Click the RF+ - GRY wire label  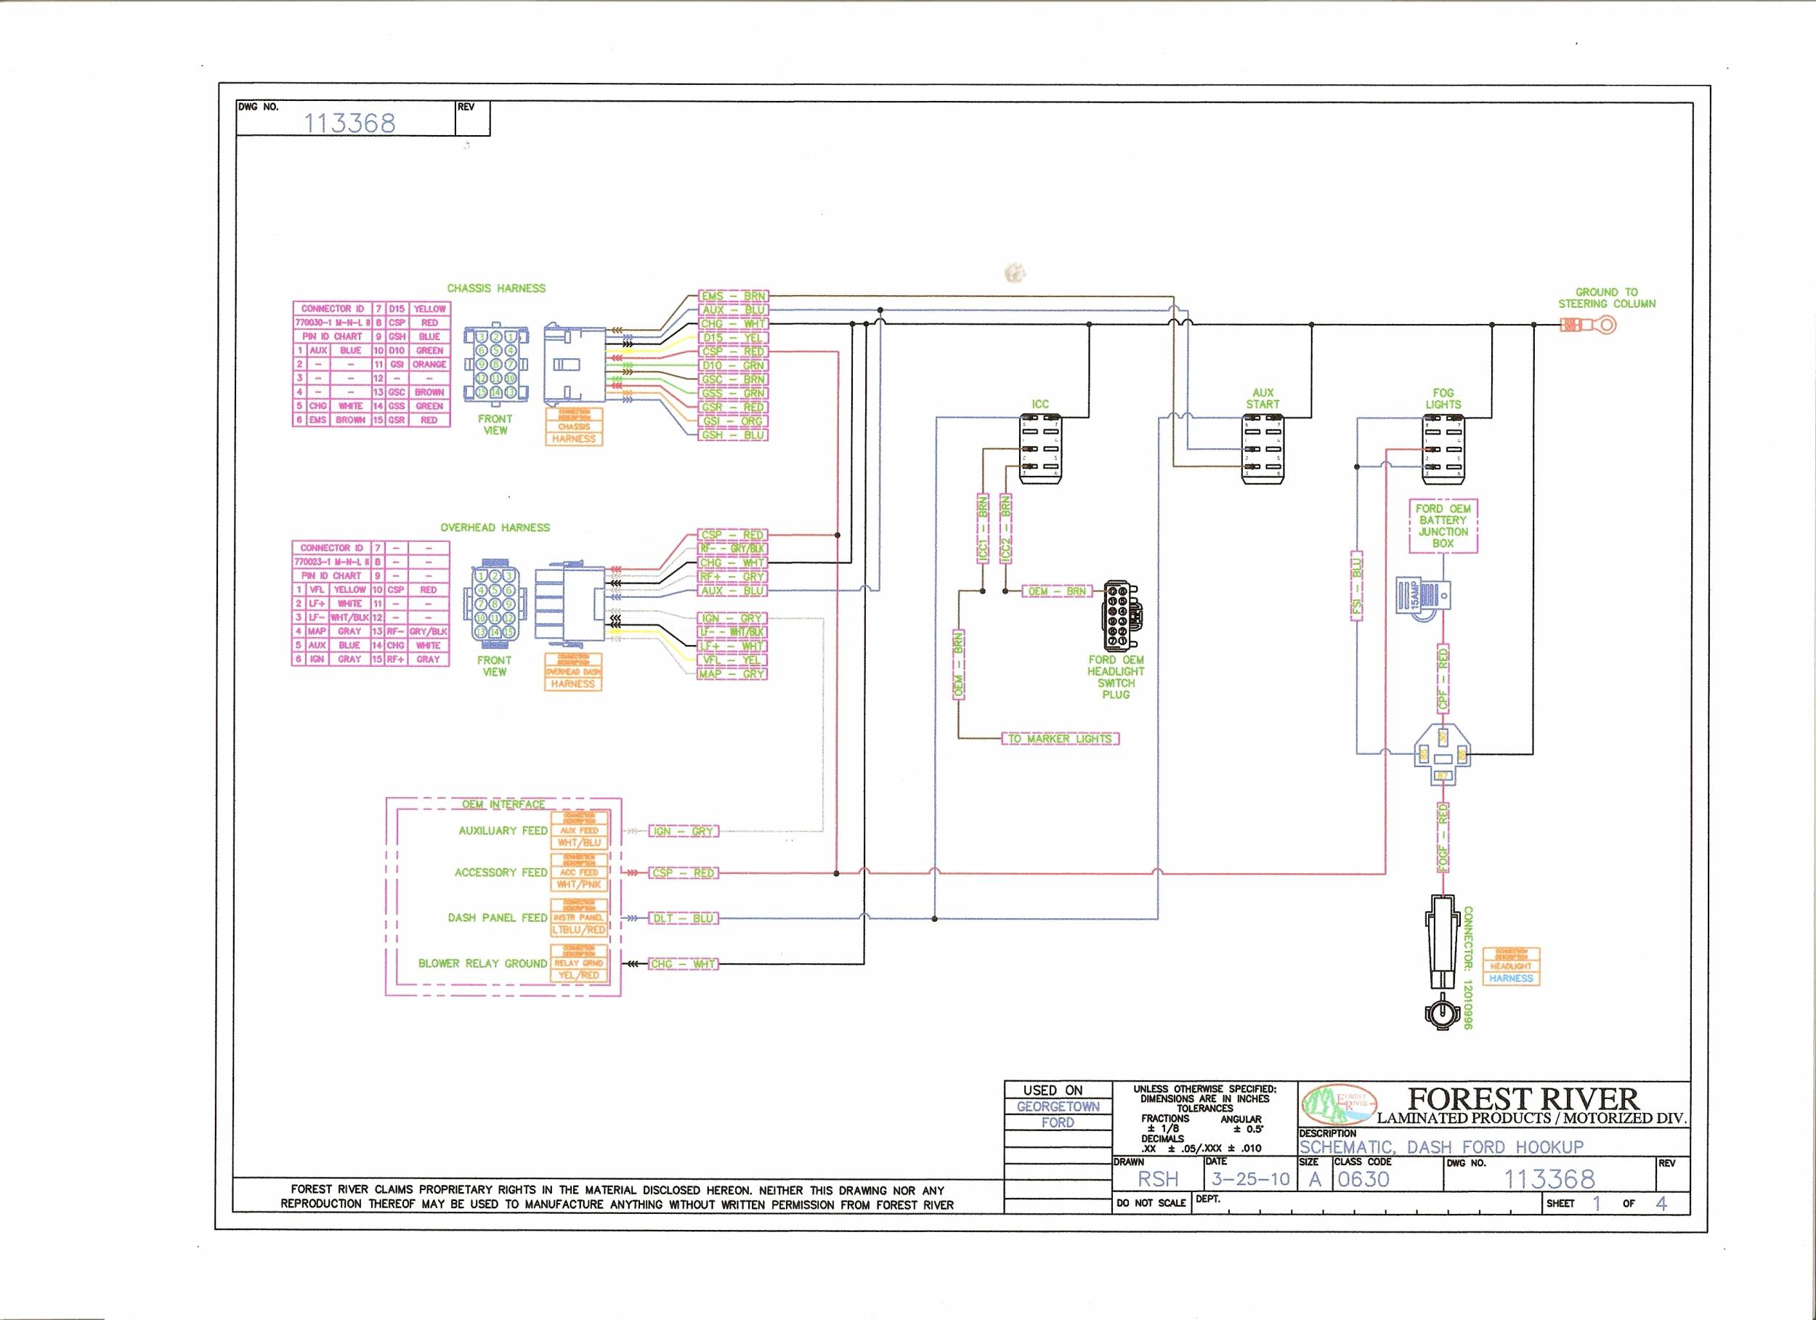click(733, 577)
